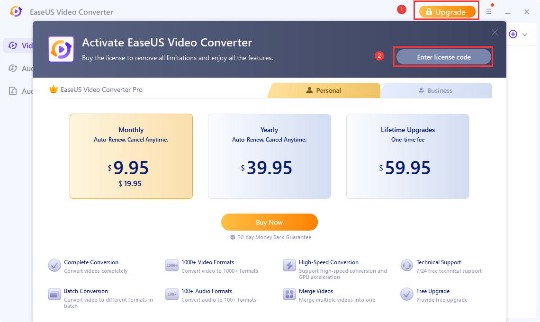
Task: Switch to the Personal tab
Action: 324,90
